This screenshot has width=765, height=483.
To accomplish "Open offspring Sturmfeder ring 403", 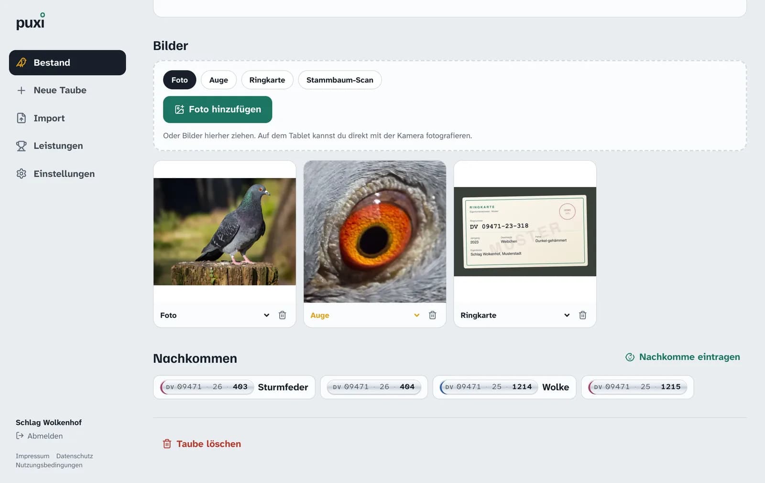I will pyautogui.click(x=234, y=387).
